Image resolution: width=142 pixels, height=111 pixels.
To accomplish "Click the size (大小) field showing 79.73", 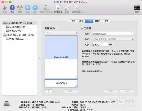I will click(x=100, y=44).
